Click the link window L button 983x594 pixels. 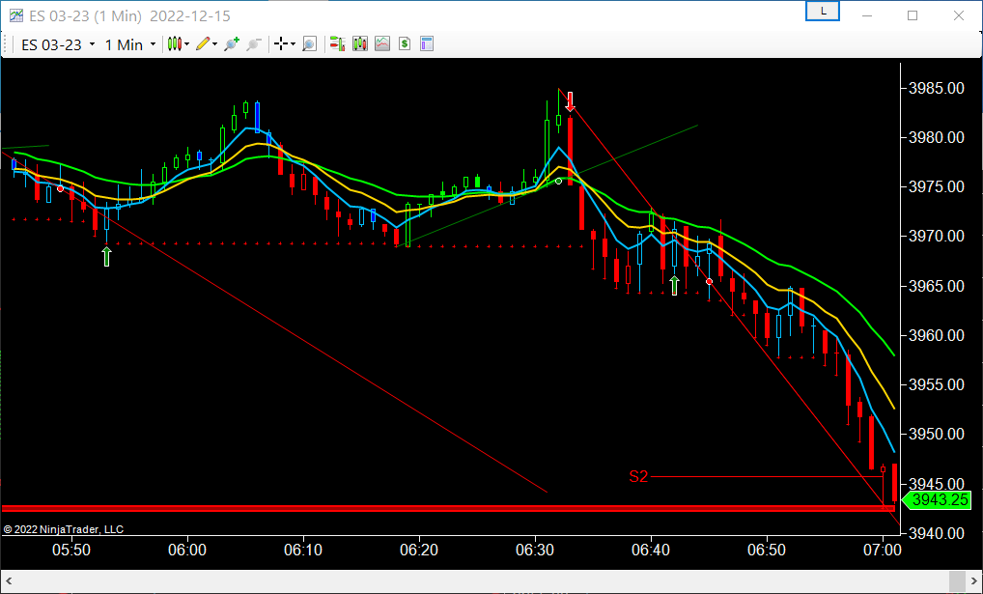pyautogui.click(x=823, y=12)
